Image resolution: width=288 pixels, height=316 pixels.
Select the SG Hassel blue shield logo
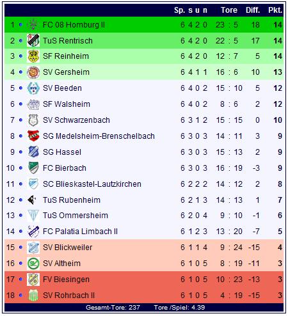click(x=33, y=152)
